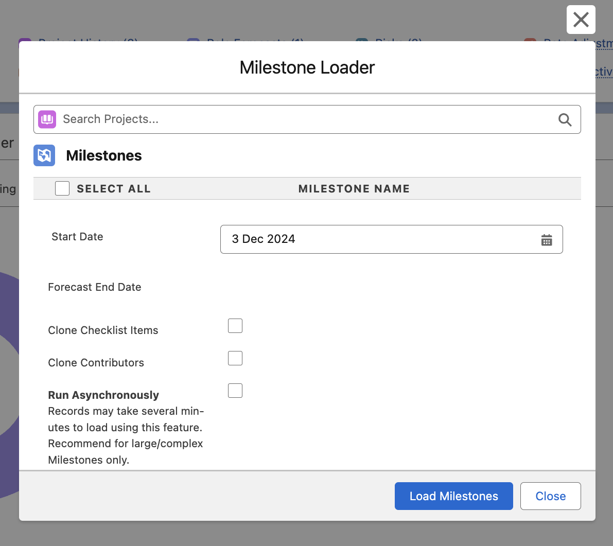This screenshot has width=613, height=546.
Task: Click the Close button in footer
Action: click(550, 496)
